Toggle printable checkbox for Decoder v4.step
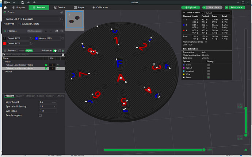Screen dimensions: 252x157 [x=46, y=68]
